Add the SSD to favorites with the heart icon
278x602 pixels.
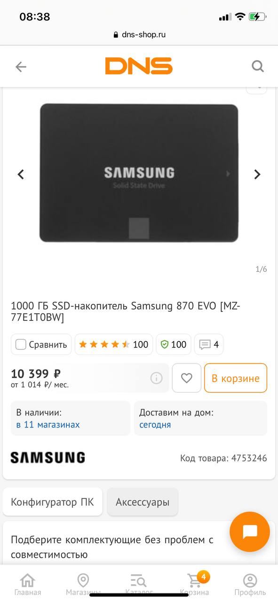[x=187, y=378]
